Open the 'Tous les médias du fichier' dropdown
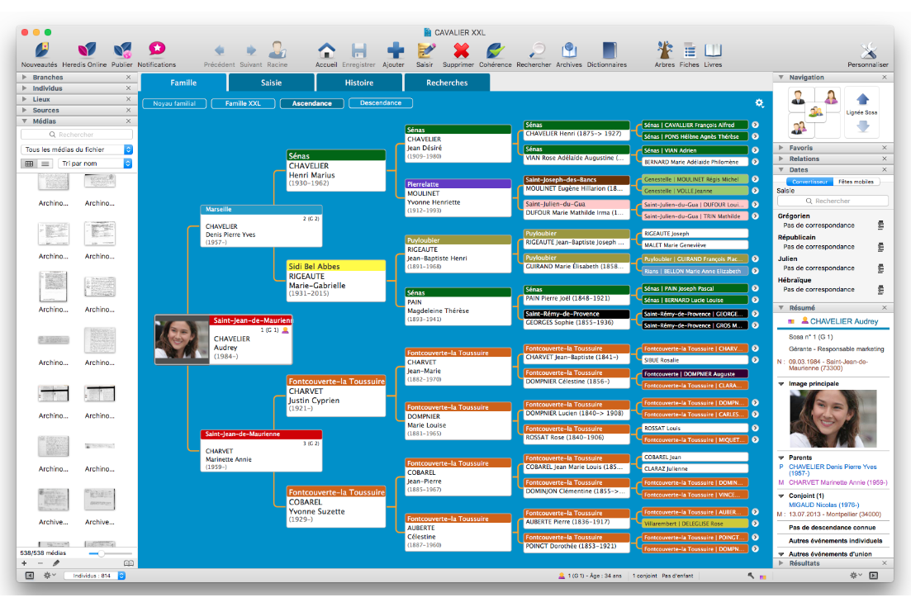This screenshot has width=911, height=607. coord(77,149)
